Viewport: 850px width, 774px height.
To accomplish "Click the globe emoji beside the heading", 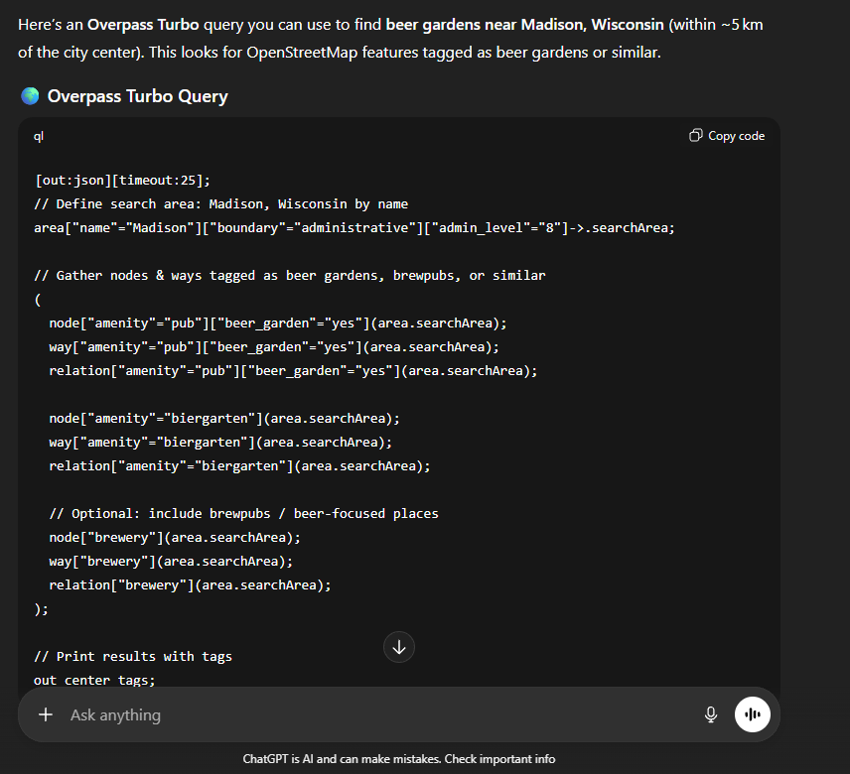I will point(30,96).
